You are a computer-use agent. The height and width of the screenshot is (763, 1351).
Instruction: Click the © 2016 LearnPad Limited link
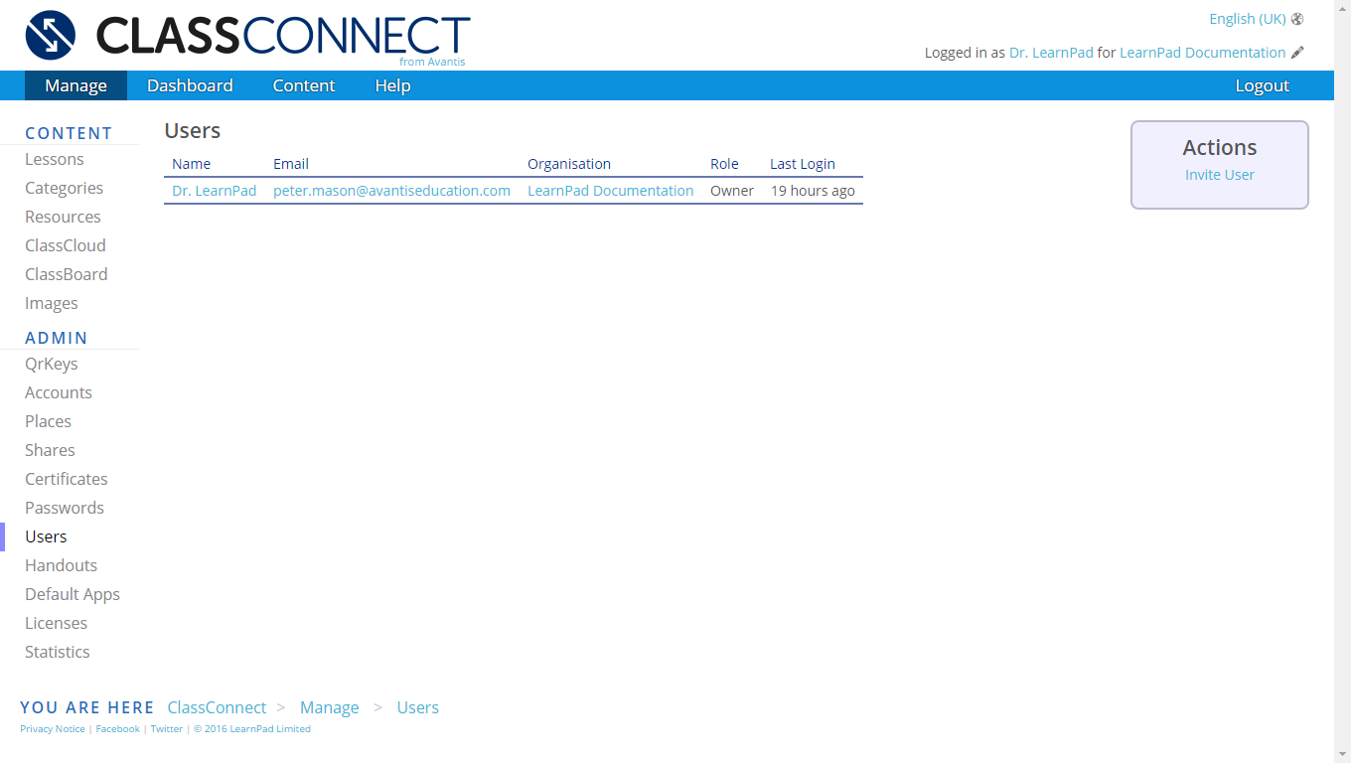[x=252, y=728]
